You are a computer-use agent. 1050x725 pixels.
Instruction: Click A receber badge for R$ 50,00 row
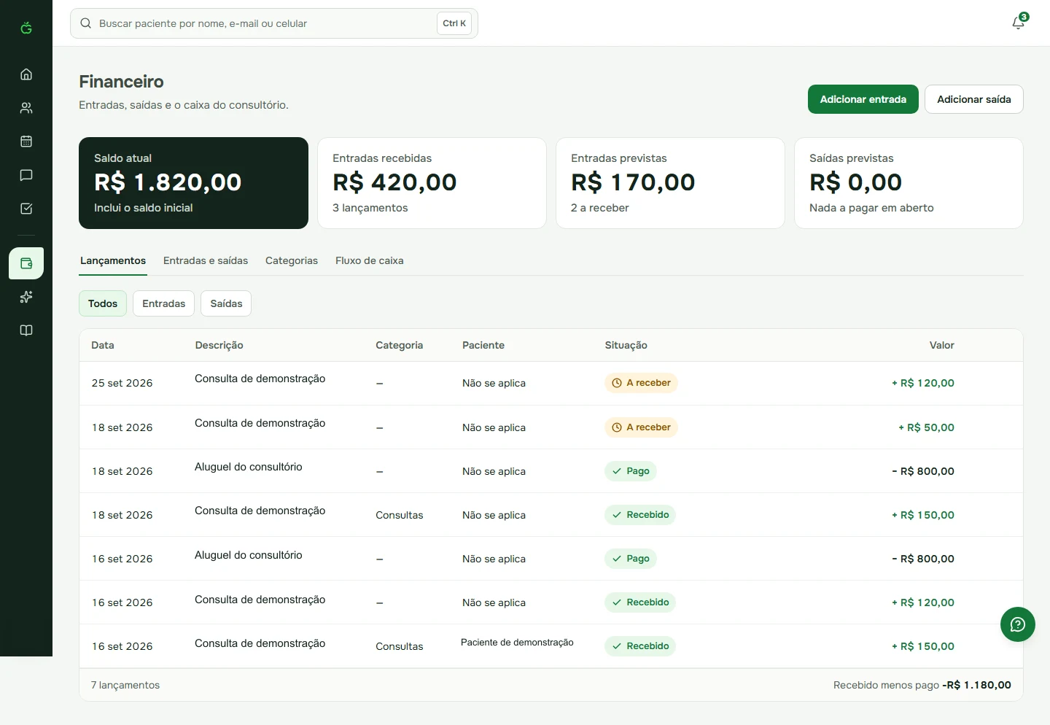(x=641, y=427)
